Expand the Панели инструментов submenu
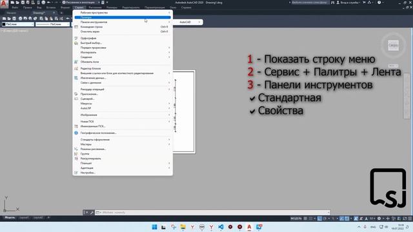The image size is (413, 232). coord(123,22)
